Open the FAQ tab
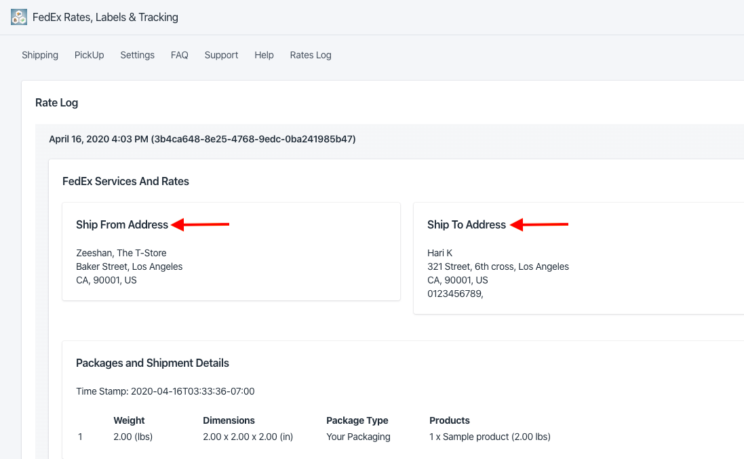 (179, 55)
